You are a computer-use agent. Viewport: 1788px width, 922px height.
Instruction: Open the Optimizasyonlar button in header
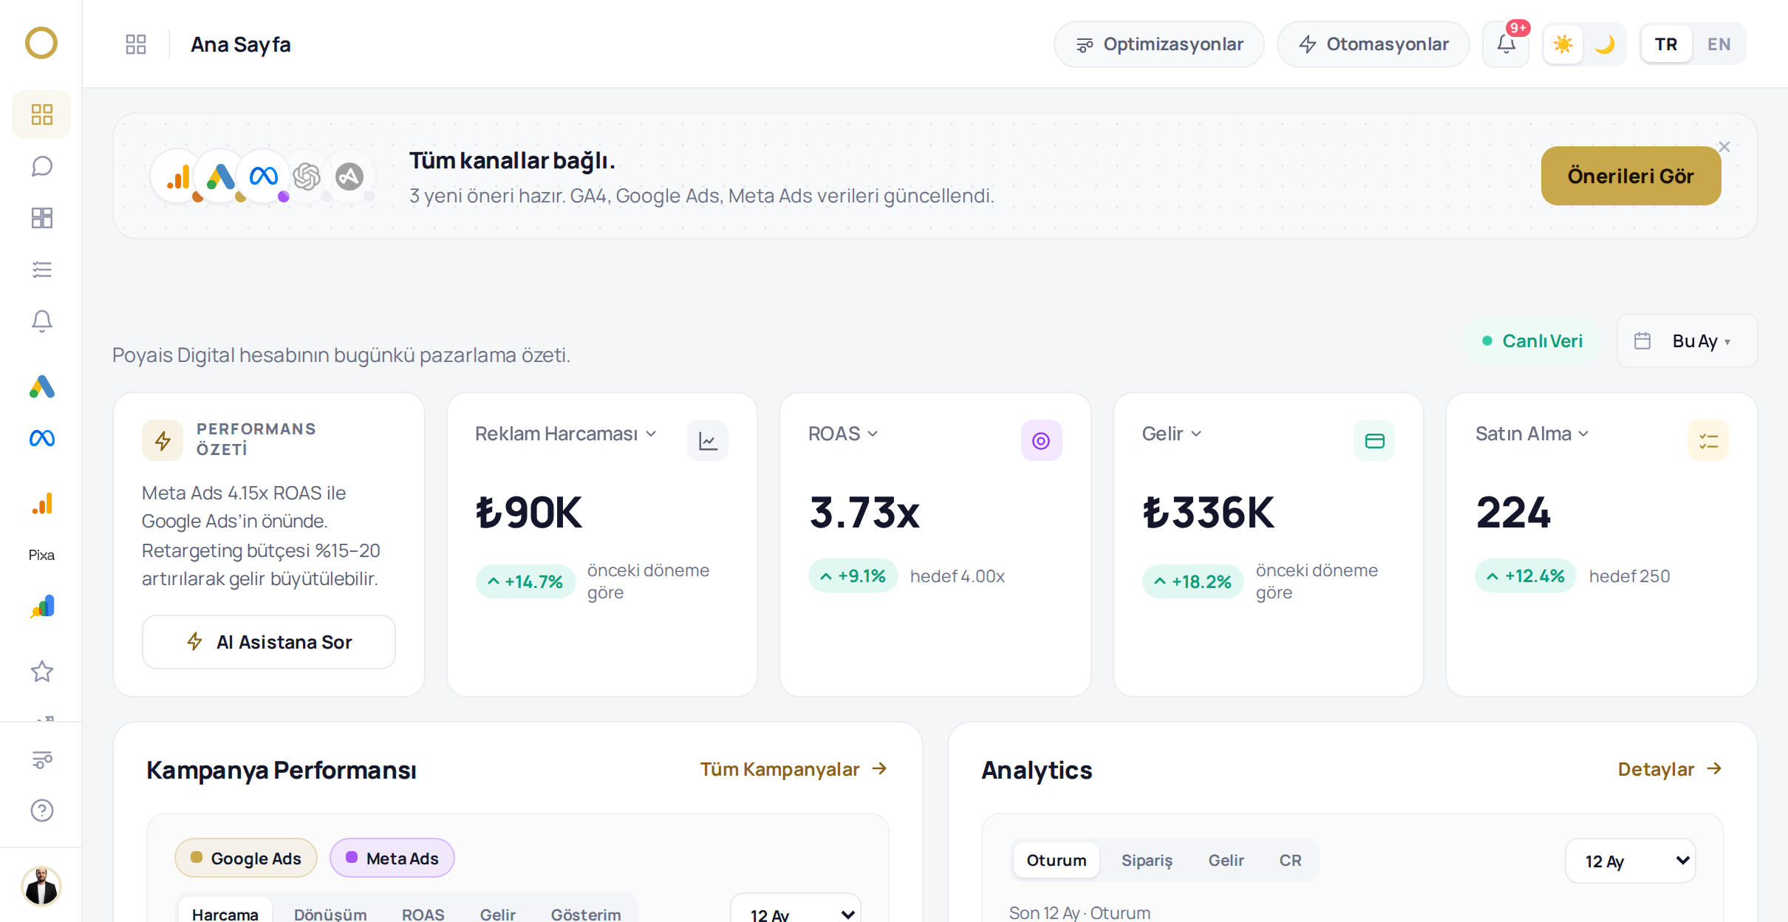(1159, 44)
